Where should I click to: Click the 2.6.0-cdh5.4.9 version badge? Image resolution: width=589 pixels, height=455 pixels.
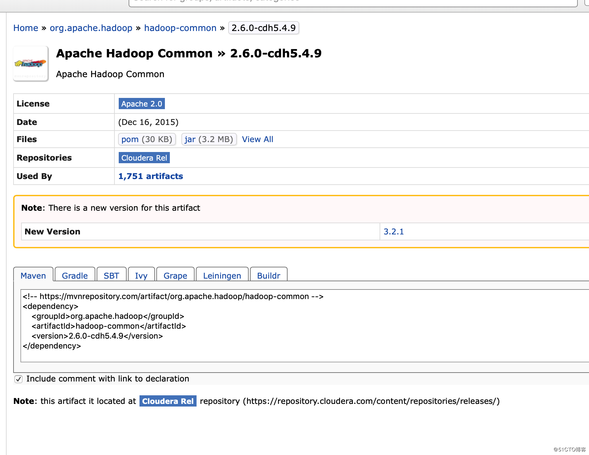pos(263,28)
